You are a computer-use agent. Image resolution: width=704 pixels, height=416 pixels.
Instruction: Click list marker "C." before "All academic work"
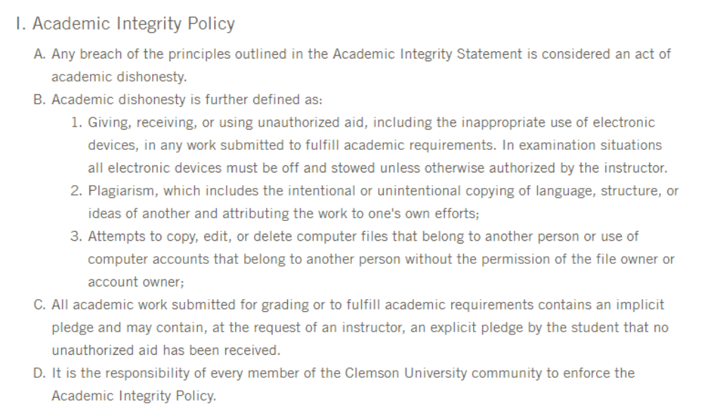pos(40,305)
